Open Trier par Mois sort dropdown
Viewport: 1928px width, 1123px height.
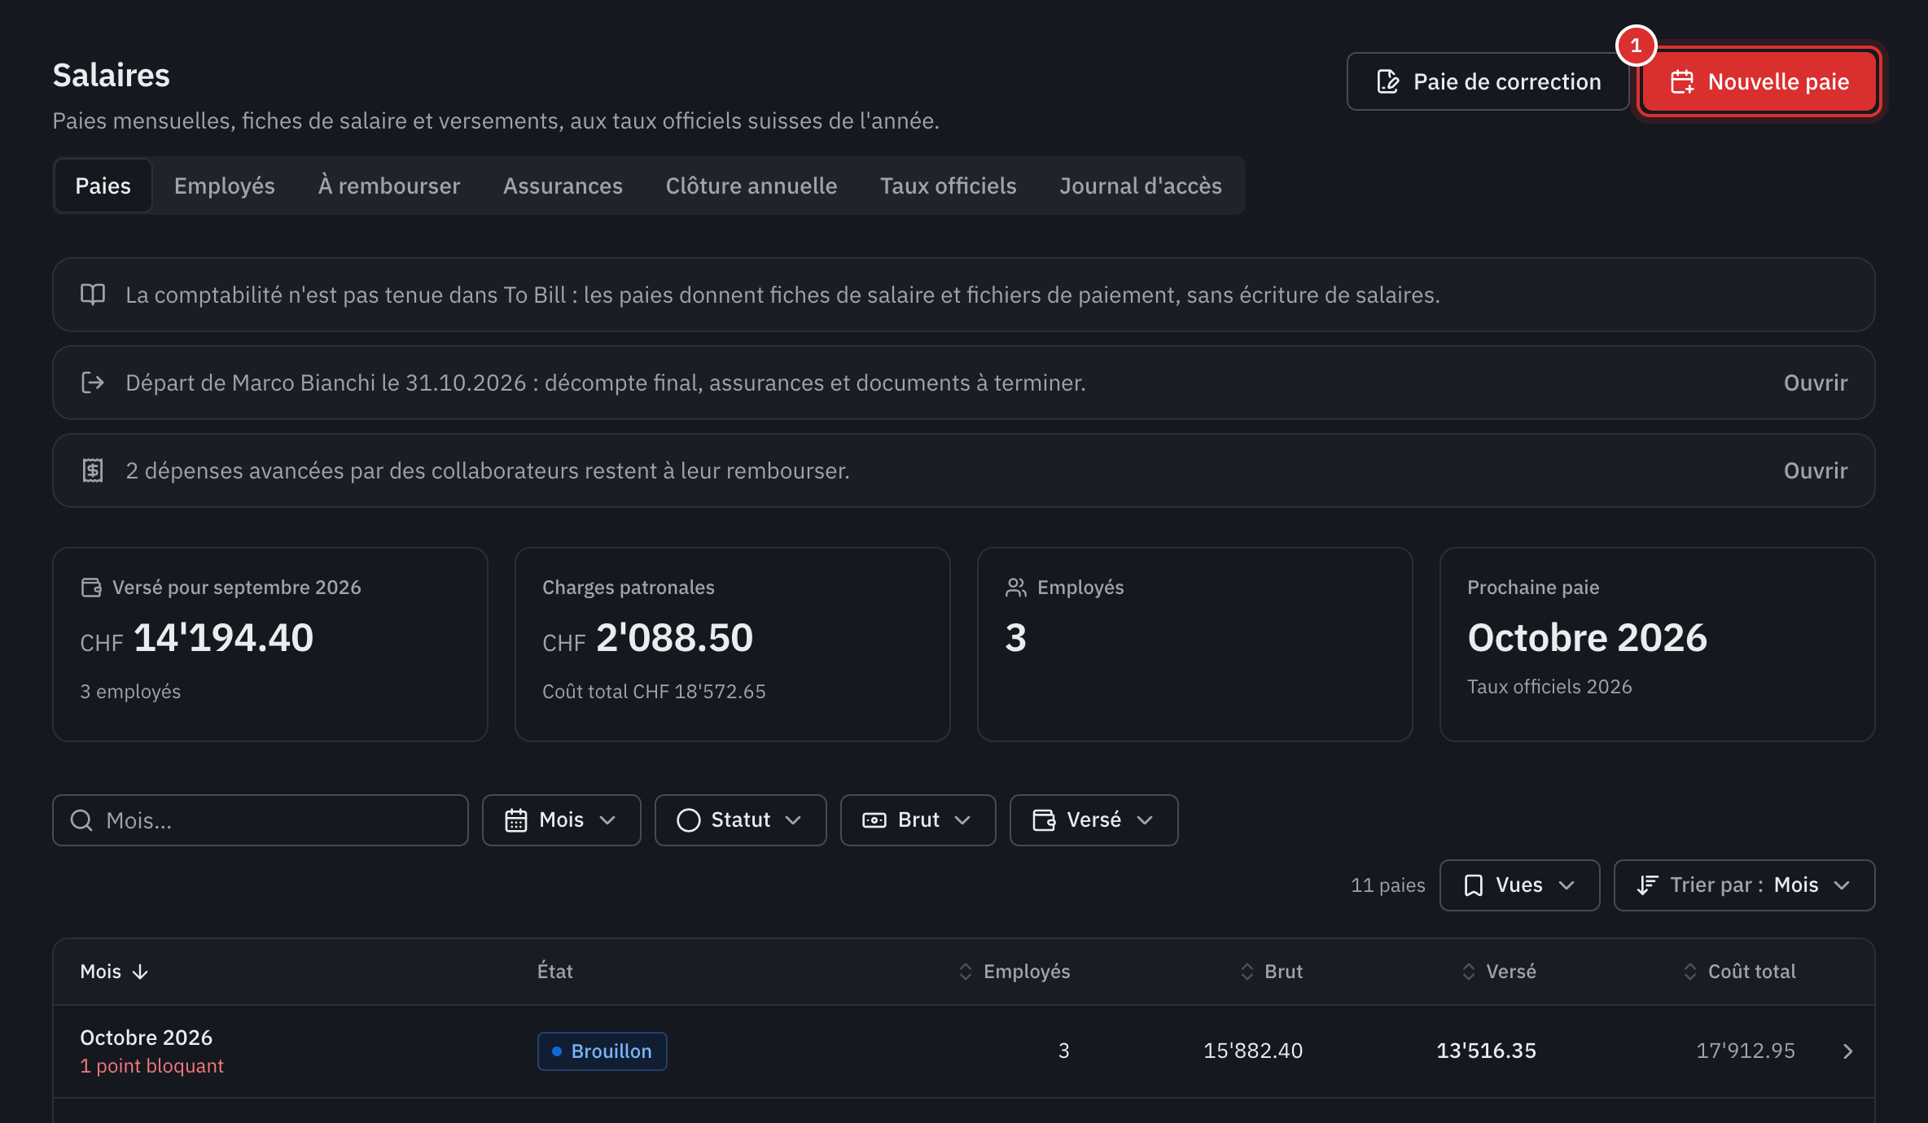point(1745,885)
